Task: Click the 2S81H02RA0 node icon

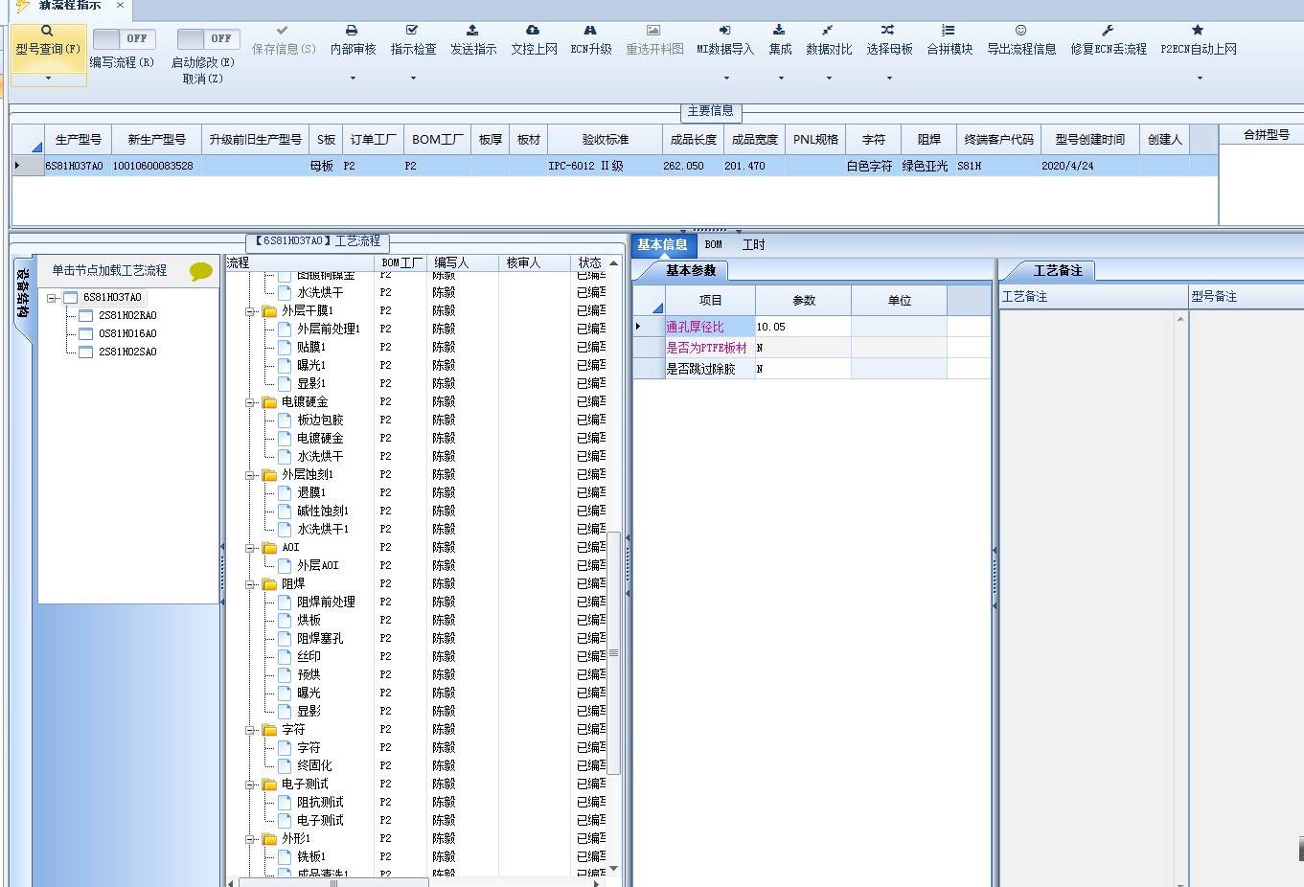Action: [x=86, y=315]
